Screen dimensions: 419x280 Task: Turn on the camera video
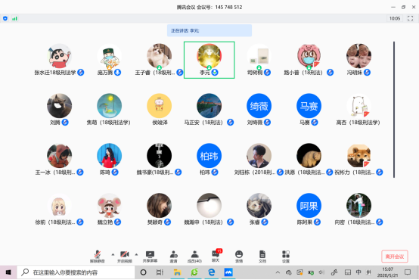click(x=125, y=257)
